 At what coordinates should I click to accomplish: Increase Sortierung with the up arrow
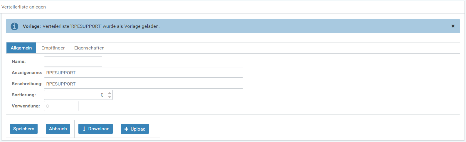coord(110,93)
